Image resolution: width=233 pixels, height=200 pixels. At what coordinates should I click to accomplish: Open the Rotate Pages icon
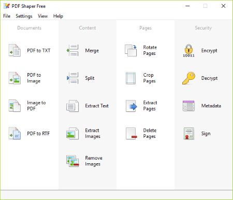click(131, 50)
